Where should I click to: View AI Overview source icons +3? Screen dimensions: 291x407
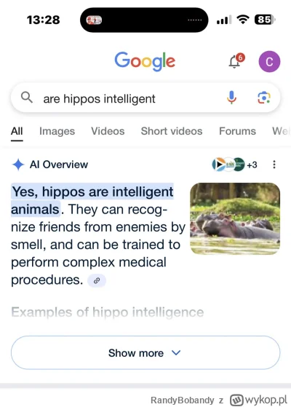coord(234,165)
